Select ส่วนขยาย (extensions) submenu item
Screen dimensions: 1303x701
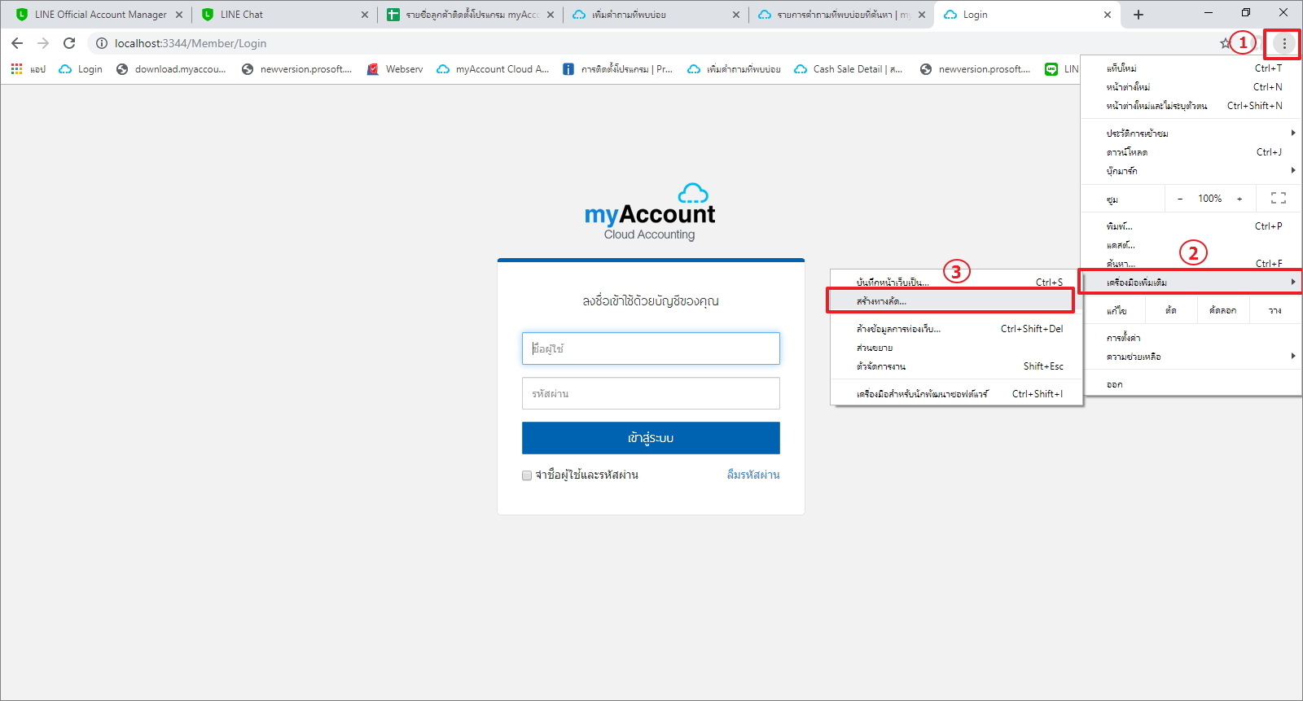957,348
